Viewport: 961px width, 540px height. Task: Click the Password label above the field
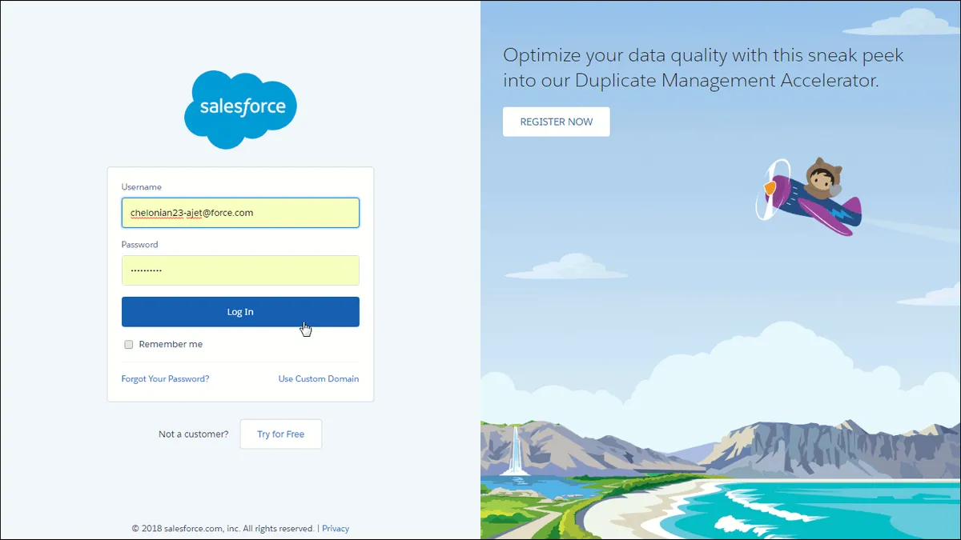[x=140, y=245]
